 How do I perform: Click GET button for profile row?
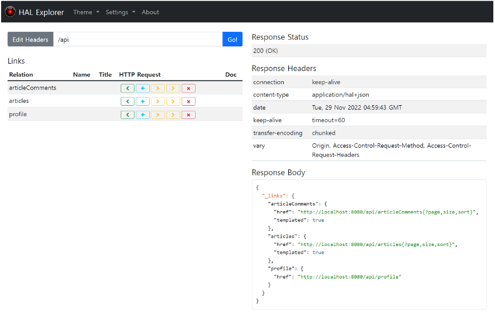point(127,115)
